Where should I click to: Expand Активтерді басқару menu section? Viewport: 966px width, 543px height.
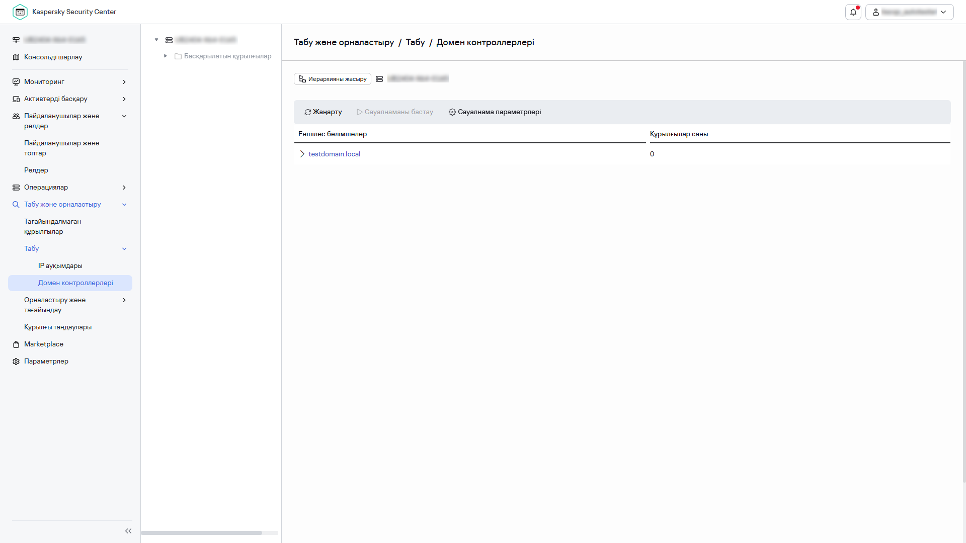[124, 99]
